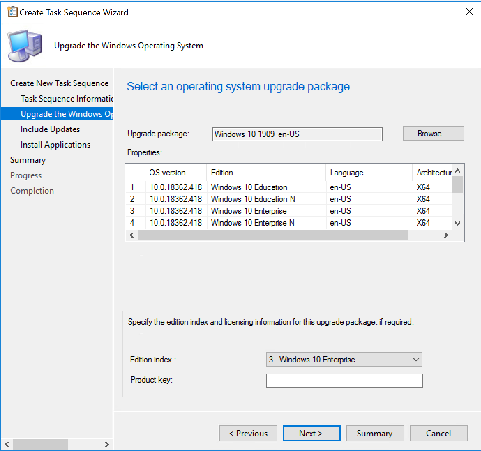Click OS version cell in row 1
Image resolution: width=481 pixels, height=451 pixels.
(176, 187)
